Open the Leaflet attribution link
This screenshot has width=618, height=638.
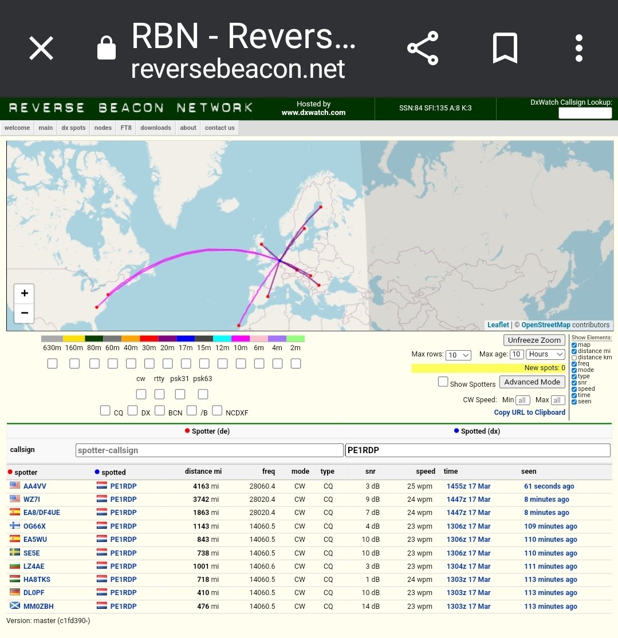[498, 324]
